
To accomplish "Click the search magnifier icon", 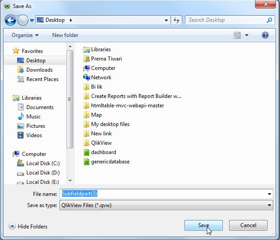I will coord(269,20).
